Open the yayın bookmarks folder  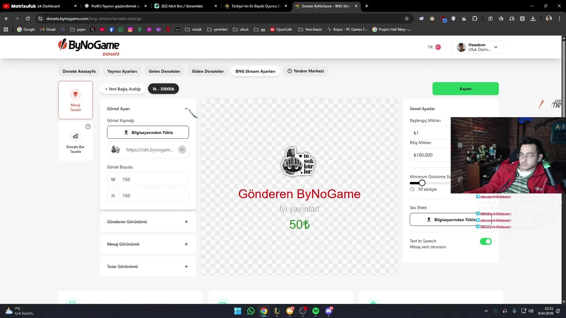78,30
